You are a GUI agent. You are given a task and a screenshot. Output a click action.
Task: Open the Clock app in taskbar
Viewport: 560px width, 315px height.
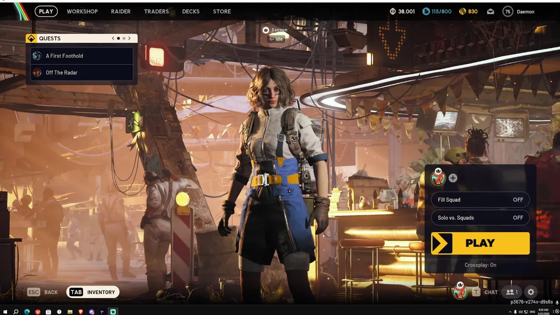pos(59,312)
